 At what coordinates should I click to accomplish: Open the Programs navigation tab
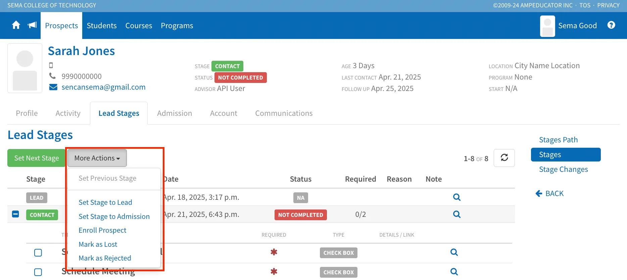tap(177, 26)
